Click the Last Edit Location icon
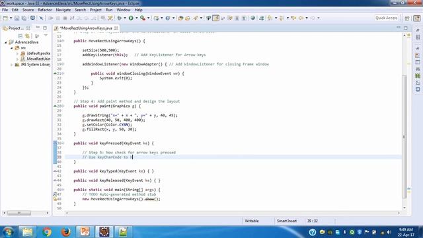The width and height of the screenshot is (423, 238). pyautogui.click(x=293, y=18)
